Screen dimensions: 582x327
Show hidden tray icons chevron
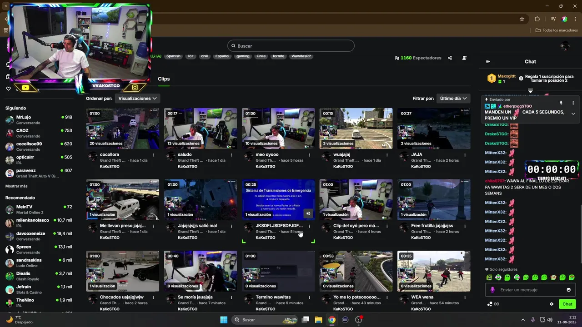click(523, 320)
